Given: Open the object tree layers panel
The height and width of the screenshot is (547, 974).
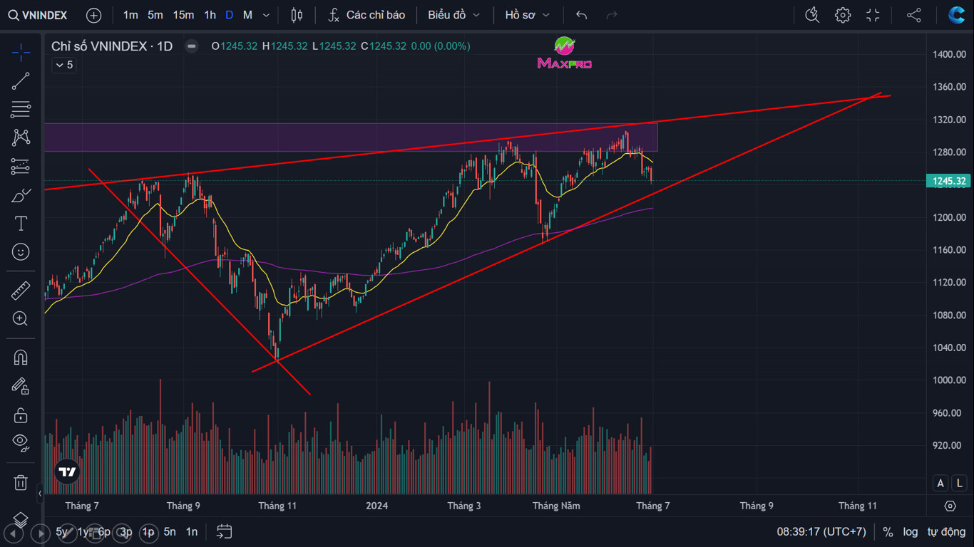Looking at the screenshot, I should click(x=21, y=519).
